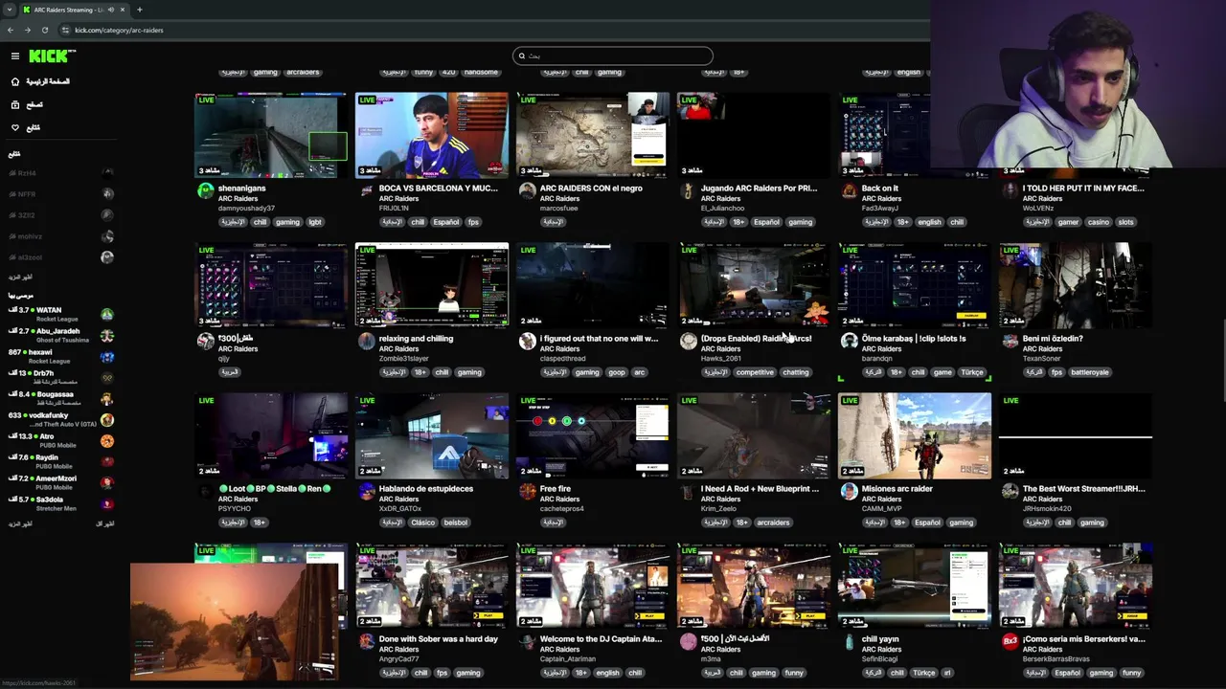1226x689 pixels.
Task: Open BOCA VS BARCELONA stream thumbnail
Action: pos(432,135)
